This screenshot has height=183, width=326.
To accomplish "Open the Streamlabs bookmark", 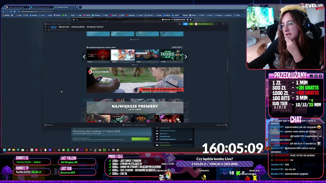I will click(x=96, y=15).
